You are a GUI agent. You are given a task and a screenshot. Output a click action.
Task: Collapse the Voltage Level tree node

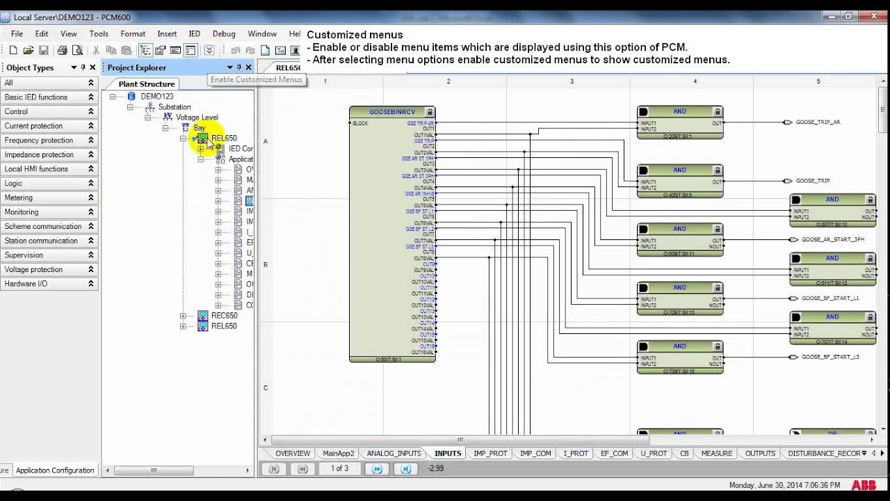click(x=147, y=118)
